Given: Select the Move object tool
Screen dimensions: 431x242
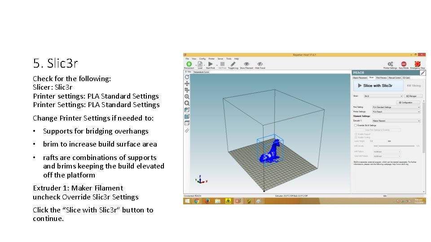Looking at the screenshot, I should (187, 90).
